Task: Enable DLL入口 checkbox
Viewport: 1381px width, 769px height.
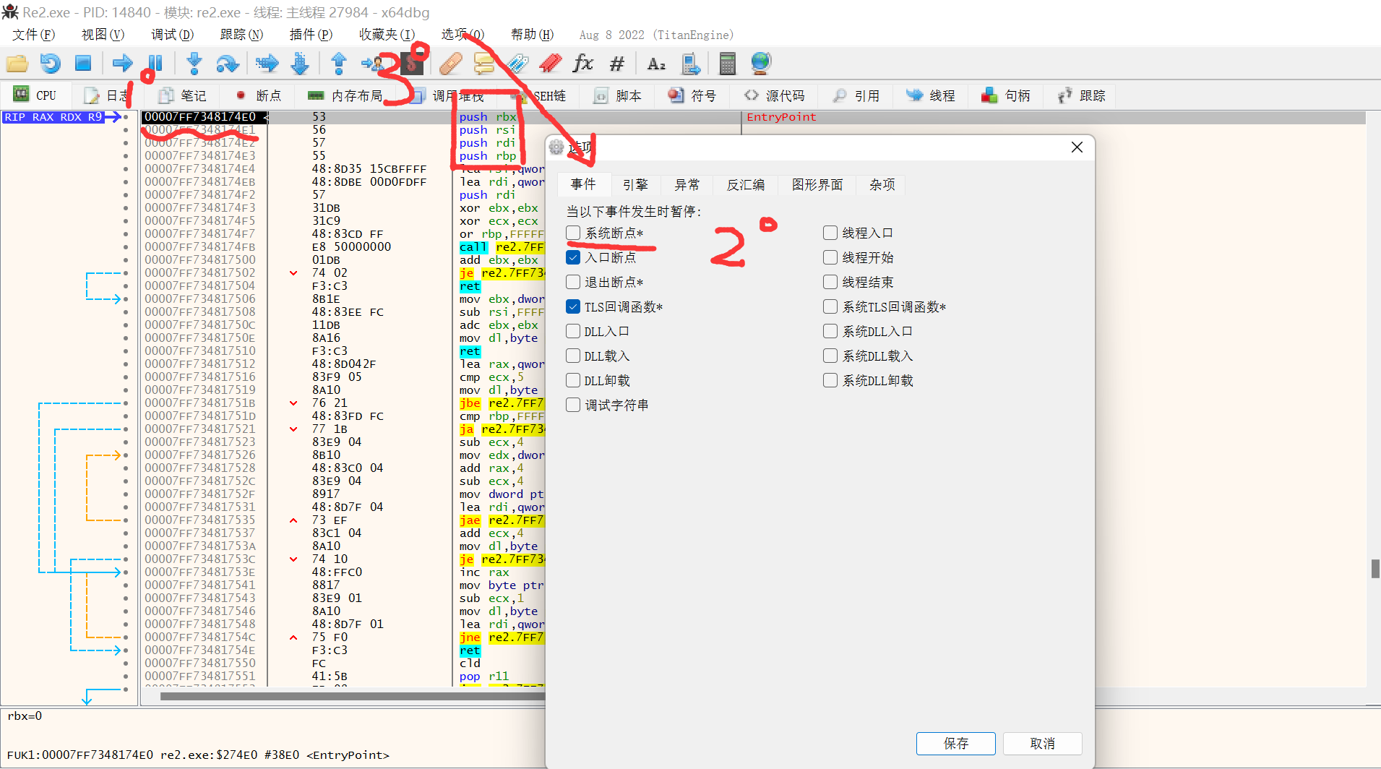Action: coord(573,331)
